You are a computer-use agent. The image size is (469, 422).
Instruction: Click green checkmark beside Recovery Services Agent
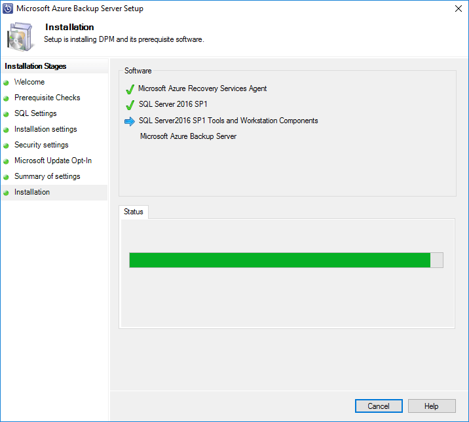pos(130,89)
